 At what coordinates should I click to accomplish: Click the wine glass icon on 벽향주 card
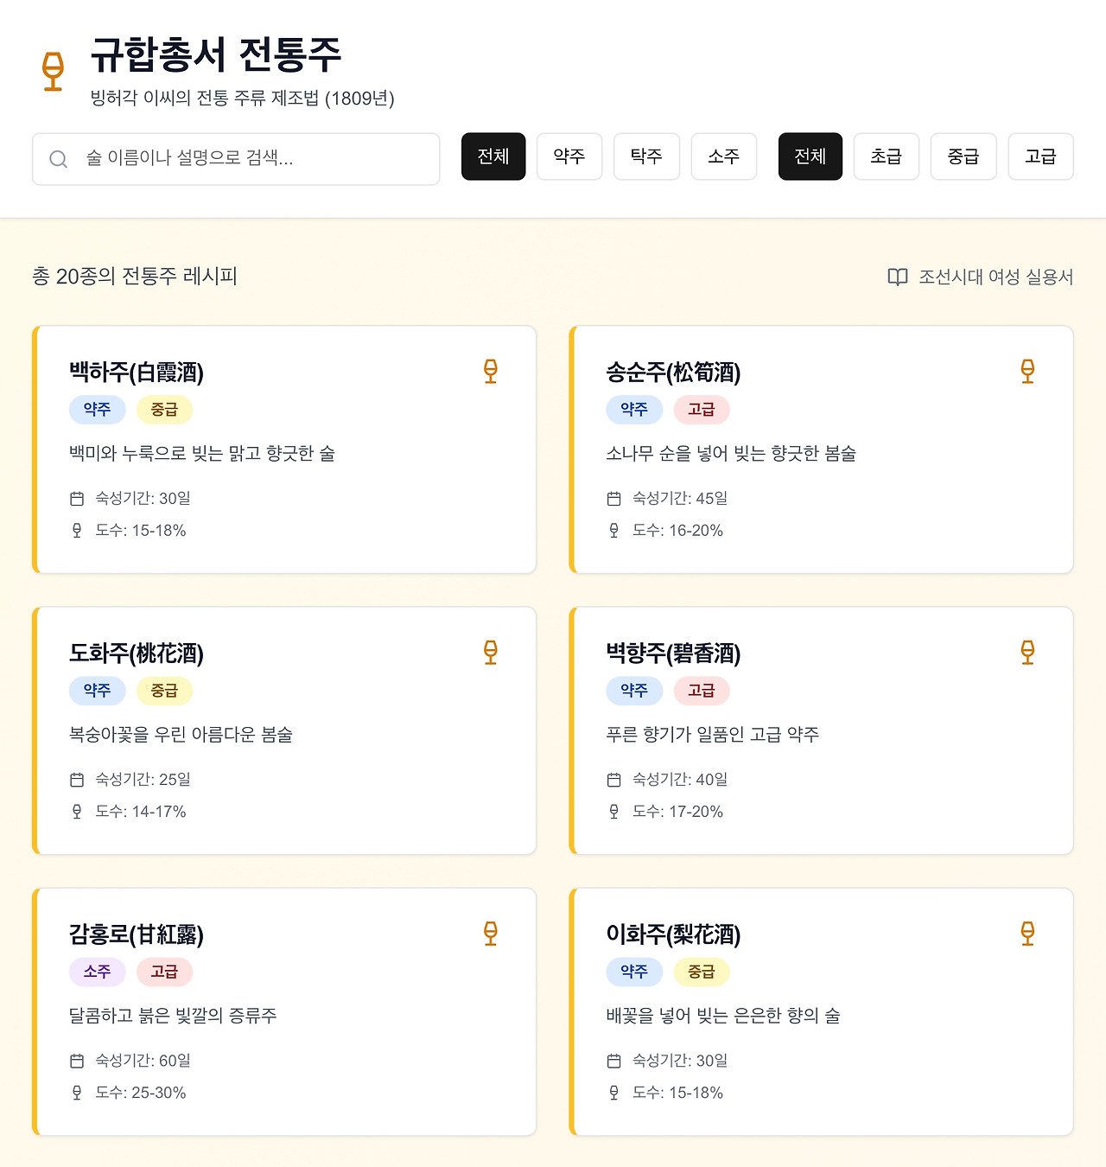click(x=1027, y=653)
